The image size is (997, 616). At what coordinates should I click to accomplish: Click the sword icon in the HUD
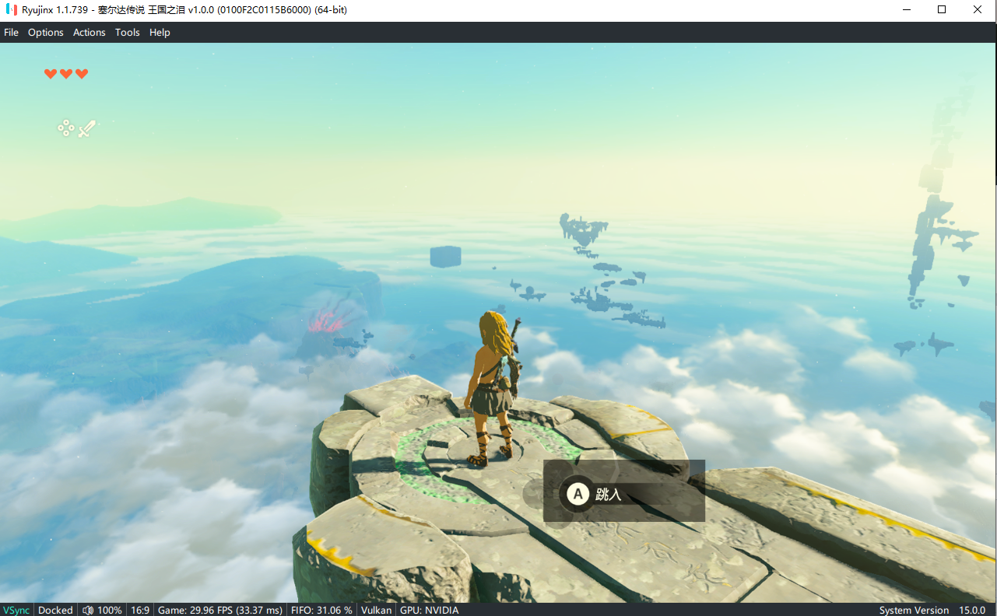tap(86, 128)
